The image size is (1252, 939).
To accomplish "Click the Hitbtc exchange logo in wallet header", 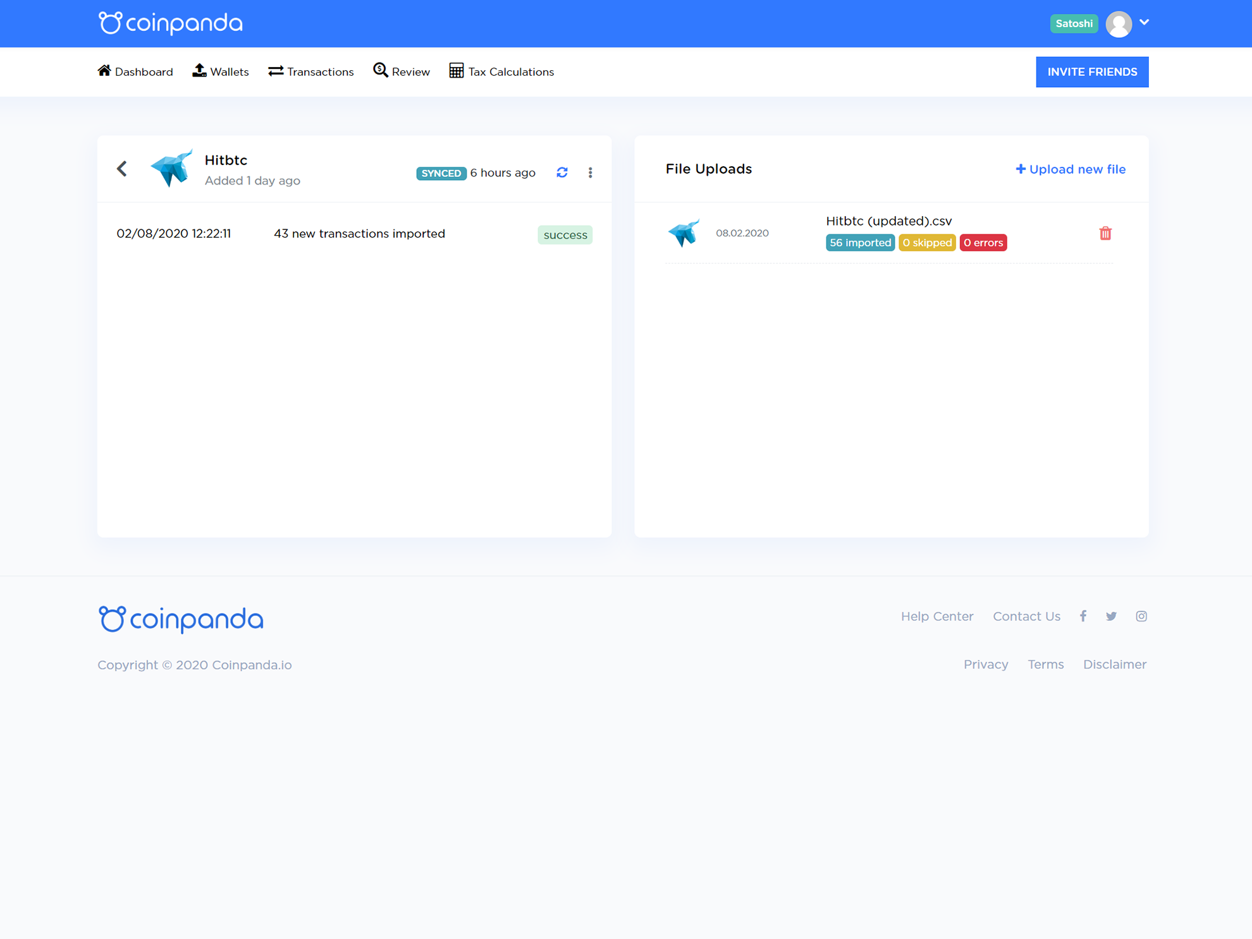I will (171, 168).
